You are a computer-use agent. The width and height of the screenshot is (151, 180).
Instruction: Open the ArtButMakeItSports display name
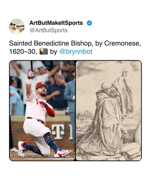point(56,23)
